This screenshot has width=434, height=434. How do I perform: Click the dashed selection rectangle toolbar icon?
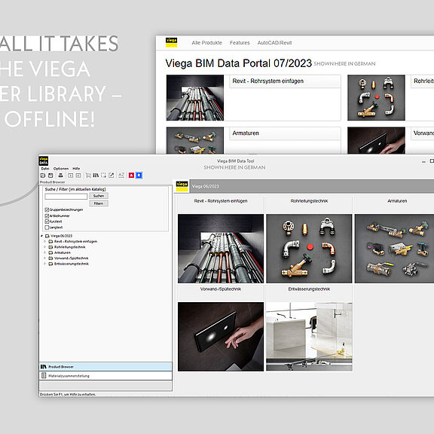point(103,176)
